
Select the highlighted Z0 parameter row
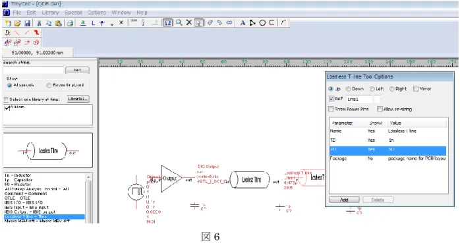click(x=388, y=150)
